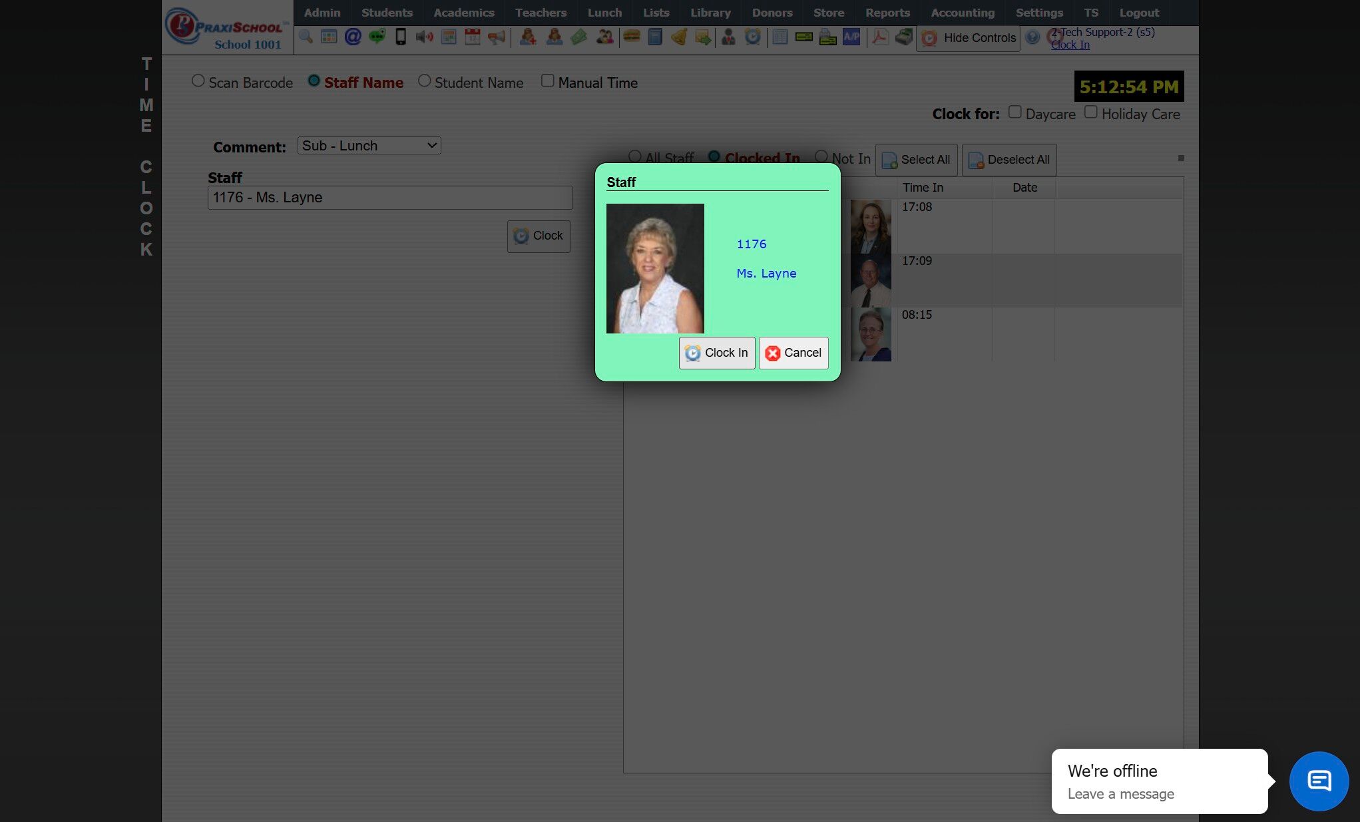The width and height of the screenshot is (1360, 822).
Task: Expand the Comment dropdown showing Sub - Lunch
Action: coord(369,146)
